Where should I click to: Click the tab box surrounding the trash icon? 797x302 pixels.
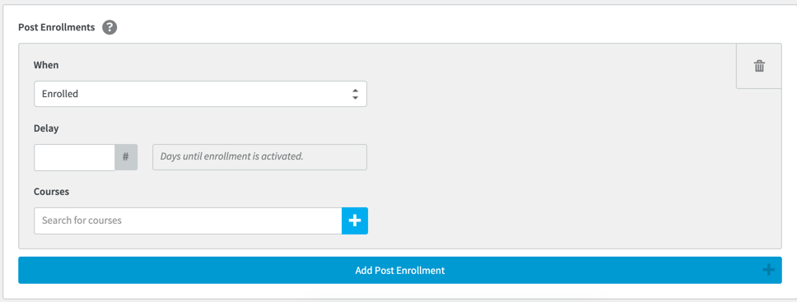pyautogui.click(x=759, y=66)
